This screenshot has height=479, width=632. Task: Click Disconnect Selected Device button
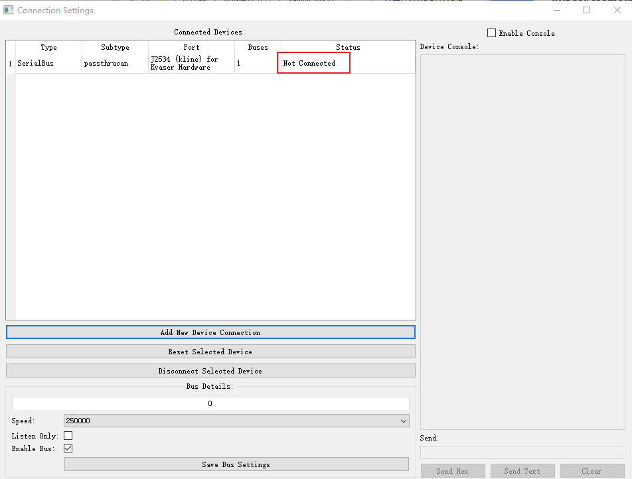pyautogui.click(x=210, y=371)
